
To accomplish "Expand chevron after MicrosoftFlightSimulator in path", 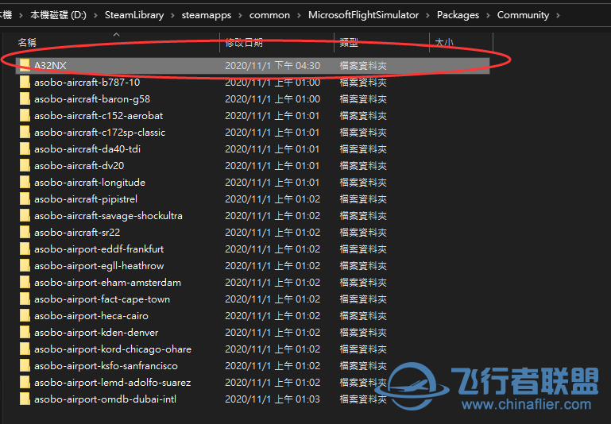I will 427,15.
